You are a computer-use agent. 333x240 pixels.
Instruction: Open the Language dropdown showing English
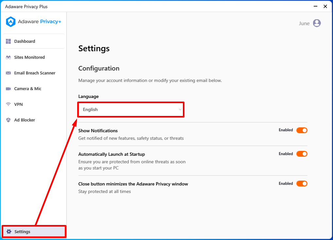click(x=131, y=109)
